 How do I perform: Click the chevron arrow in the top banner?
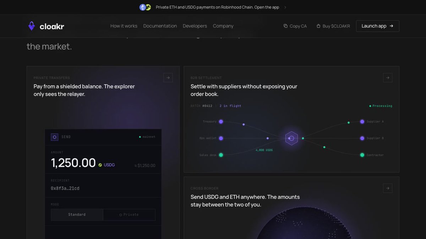point(285,7)
